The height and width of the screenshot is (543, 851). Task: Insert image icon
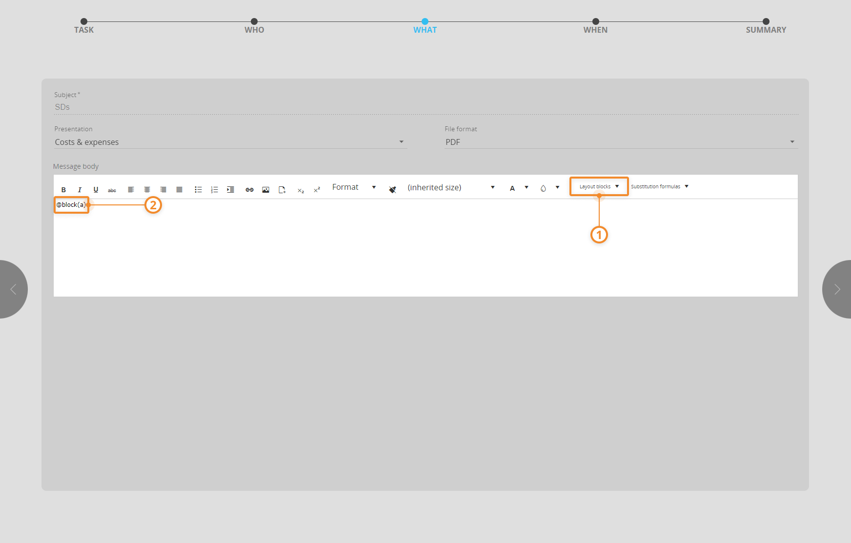point(265,190)
